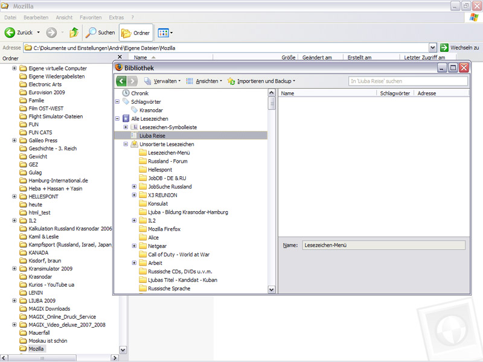
Task: Toggle the Ordner folder pane button
Action: pyautogui.click(x=136, y=33)
